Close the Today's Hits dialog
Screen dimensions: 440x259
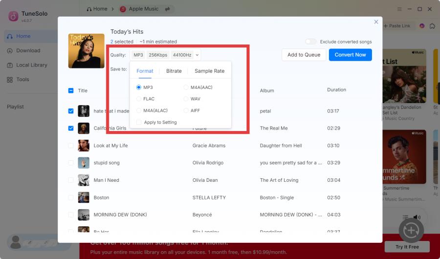376,22
